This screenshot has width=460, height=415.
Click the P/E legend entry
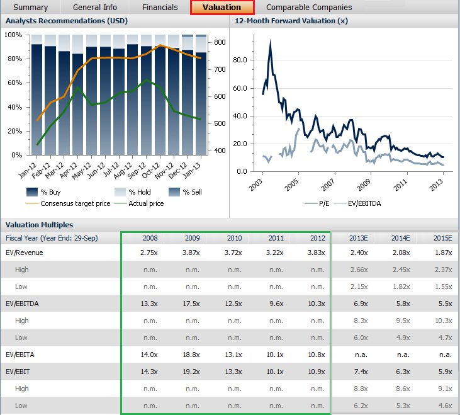(317, 203)
